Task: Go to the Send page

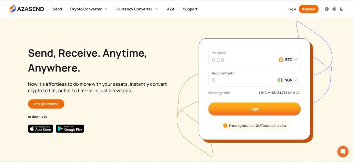Action: coord(57,9)
